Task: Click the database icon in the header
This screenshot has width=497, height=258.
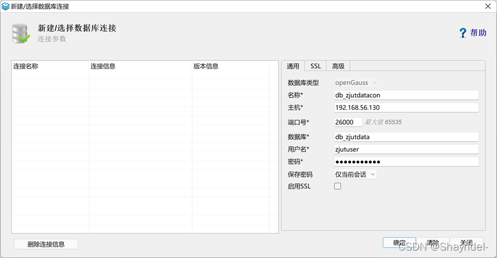Action: [x=21, y=34]
